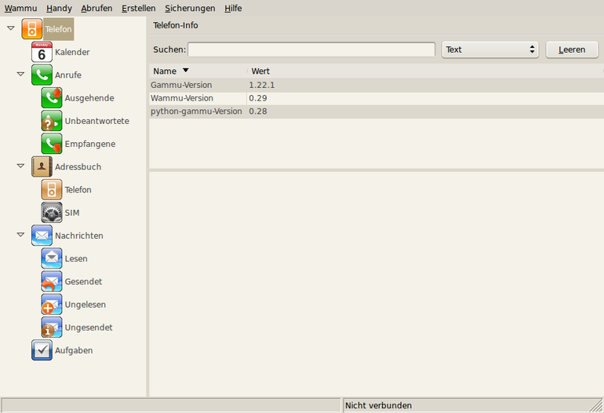Click the Adressbuch address book icon
The height and width of the screenshot is (413, 604).
pyautogui.click(x=42, y=166)
